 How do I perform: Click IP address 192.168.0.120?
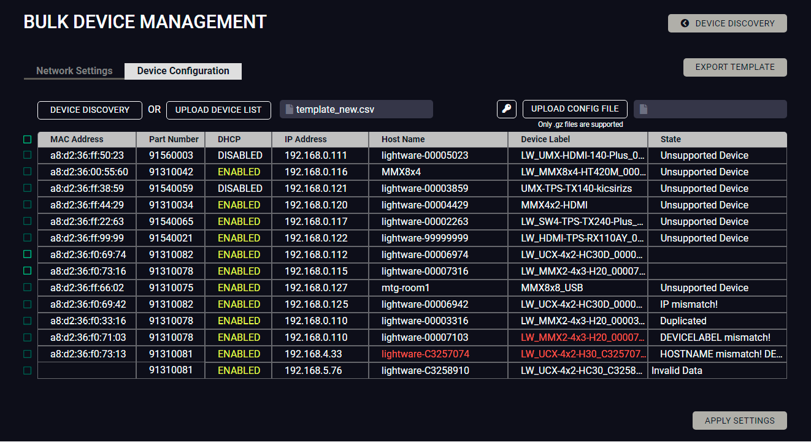[x=316, y=205]
